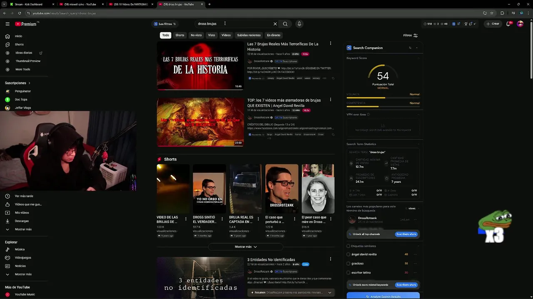Click Suscríbete ahora beside Unlock more related keywords
The image size is (533, 299).
point(406,285)
